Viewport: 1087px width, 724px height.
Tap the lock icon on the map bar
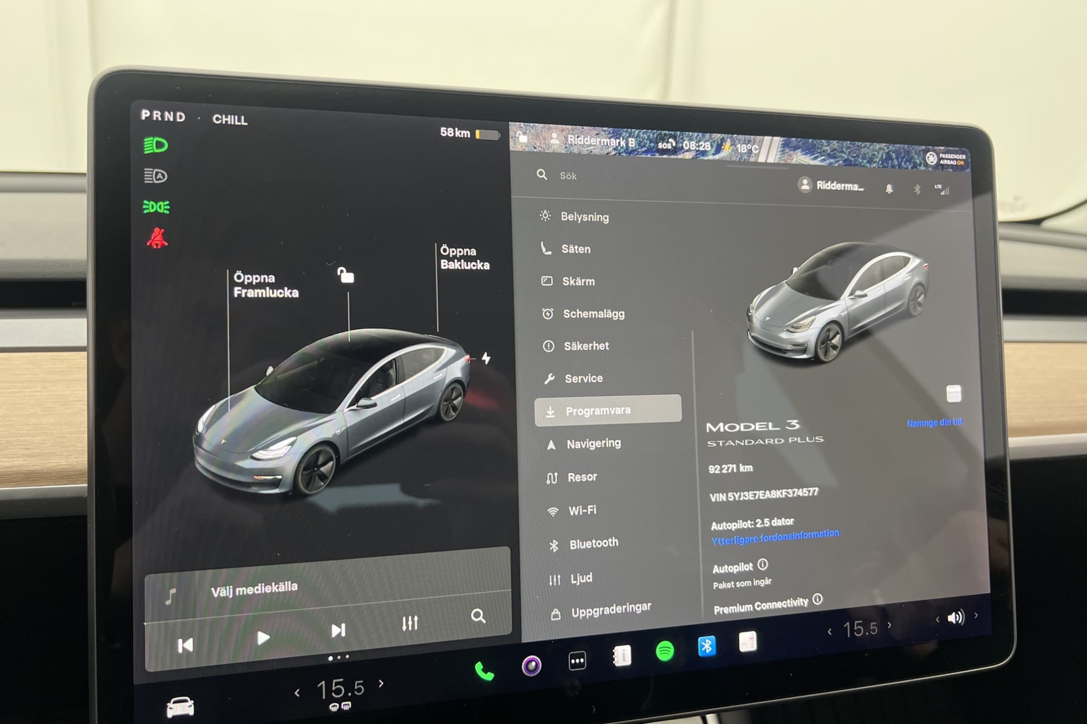(522, 137)
